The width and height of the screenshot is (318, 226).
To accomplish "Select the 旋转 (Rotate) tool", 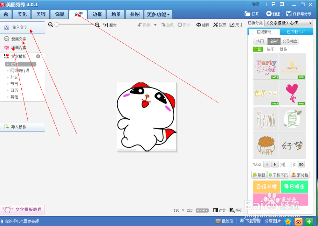I will point(203,25).
